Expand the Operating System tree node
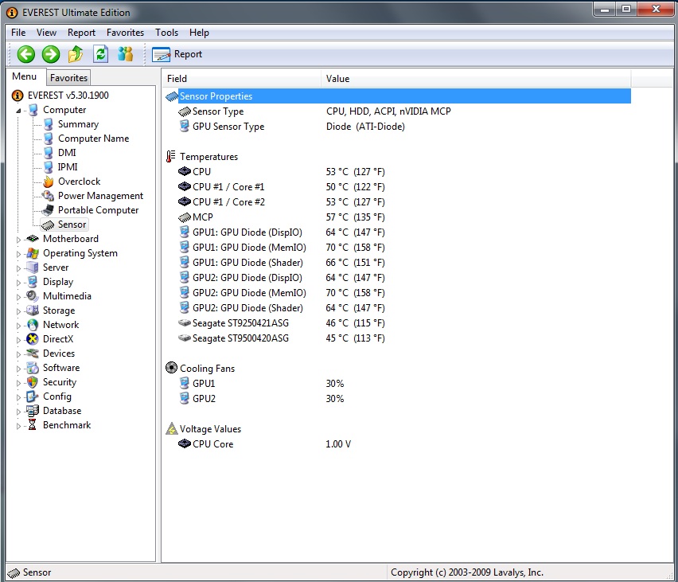 [18, 254]
